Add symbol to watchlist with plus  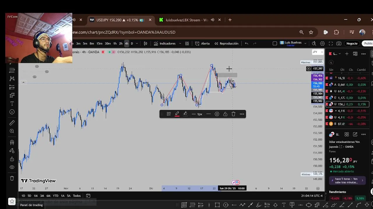(347, 54)
